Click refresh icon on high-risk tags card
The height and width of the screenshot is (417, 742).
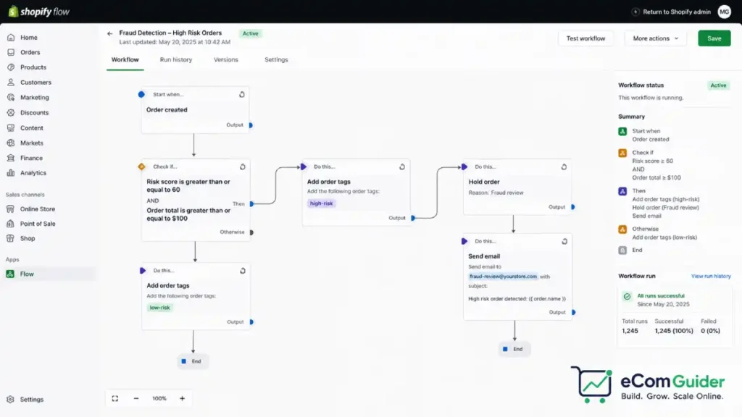pyautogui.click(x=402, y=167)
